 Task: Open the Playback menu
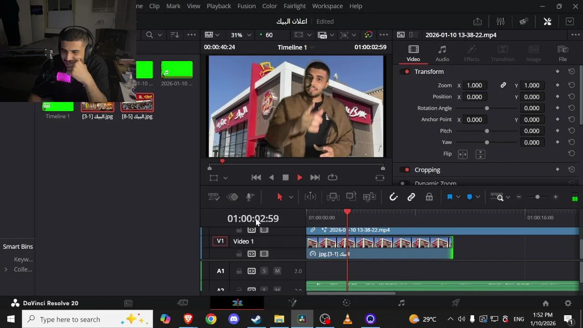point(219,6)
